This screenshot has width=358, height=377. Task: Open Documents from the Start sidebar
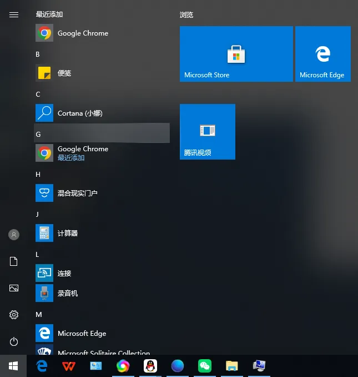[14, 261]
